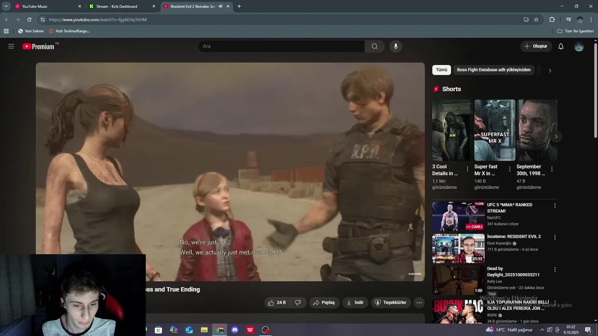Screen dimensions: 598x336
Task: Open the tab search dropdown
Action: pos(6,7)
